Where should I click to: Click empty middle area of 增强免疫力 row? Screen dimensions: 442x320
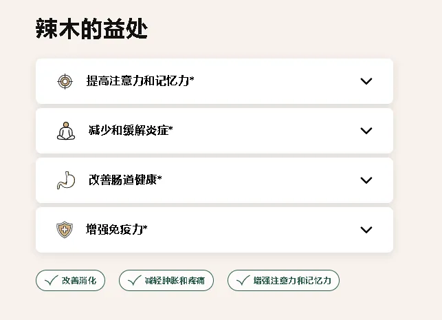[254, 230]
